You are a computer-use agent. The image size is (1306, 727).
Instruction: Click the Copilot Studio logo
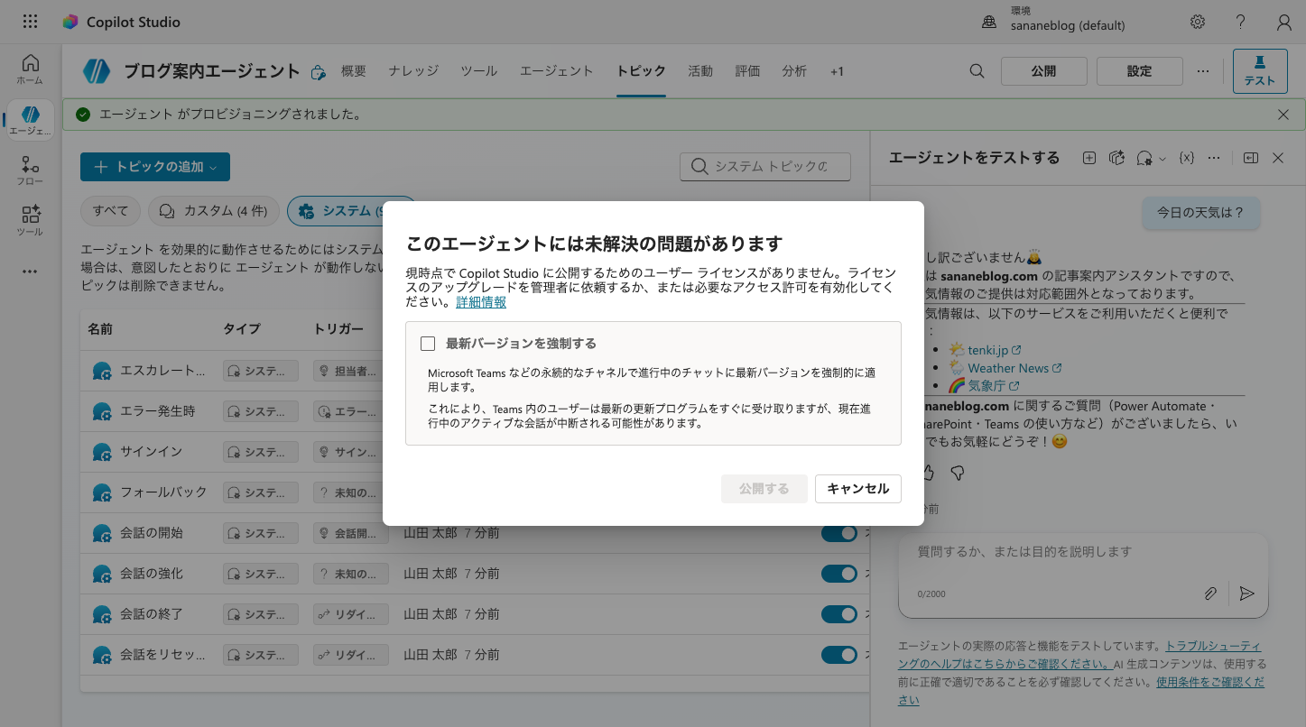[x=70, y=22]
